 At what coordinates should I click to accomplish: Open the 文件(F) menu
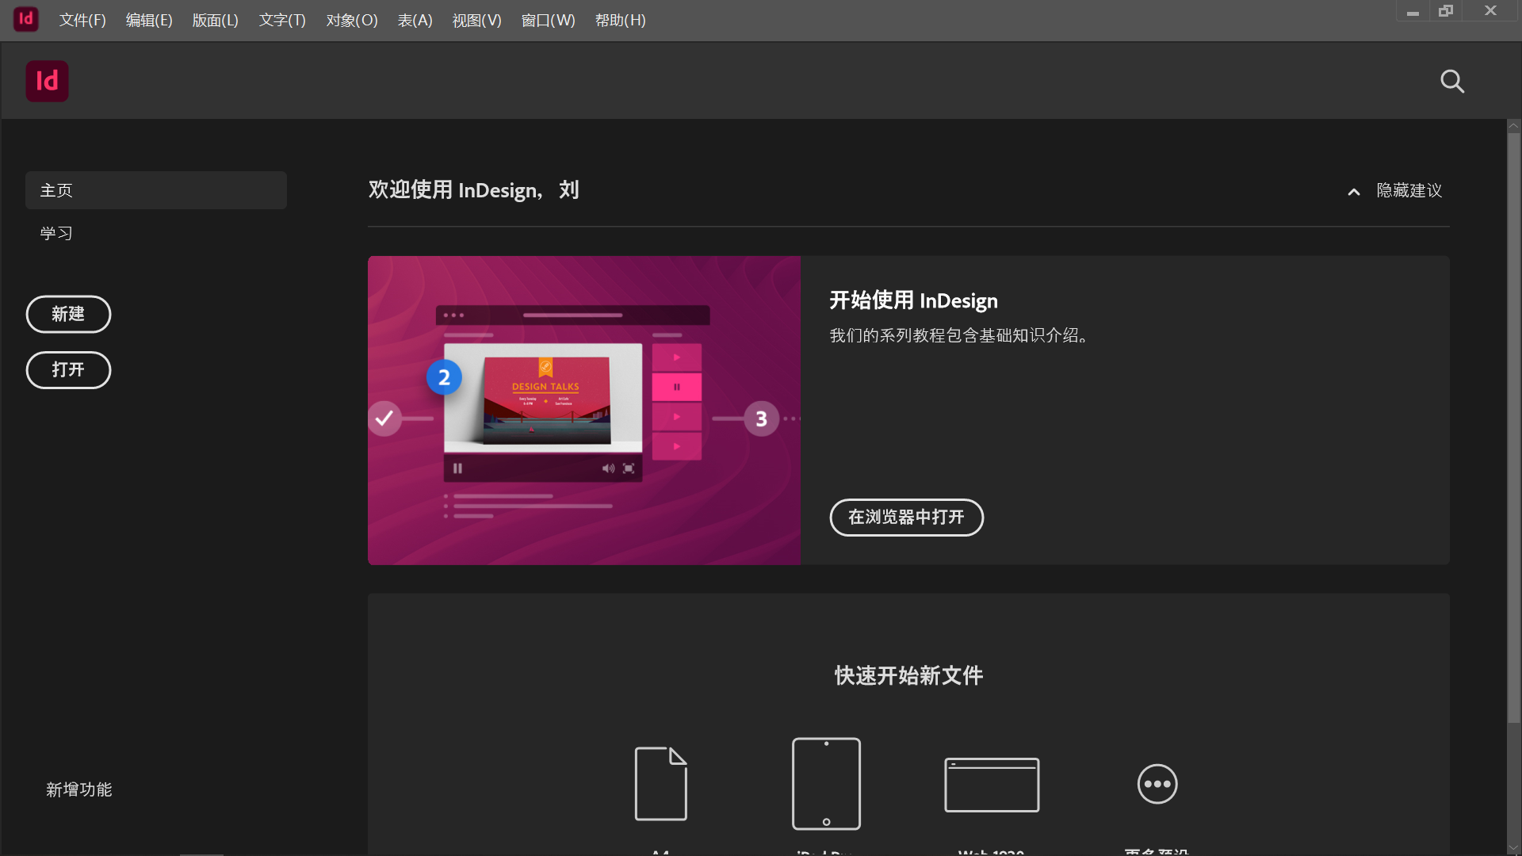pyautogui.click(x=82, y=21)
